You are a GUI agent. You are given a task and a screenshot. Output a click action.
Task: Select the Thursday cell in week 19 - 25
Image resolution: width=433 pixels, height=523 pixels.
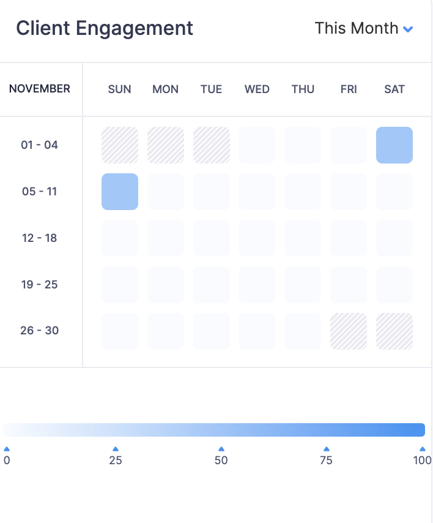(303, 285)
